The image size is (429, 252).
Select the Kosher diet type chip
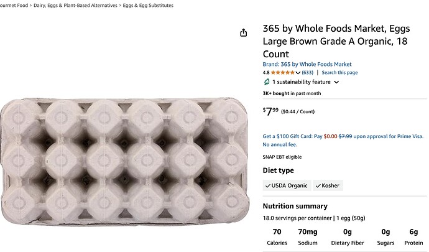click(328, 185)
